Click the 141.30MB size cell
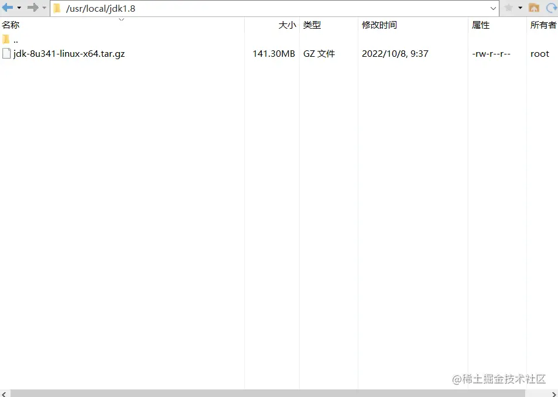Image resolution: width=558 pixels, height=397 pixels. pos(273,54)
